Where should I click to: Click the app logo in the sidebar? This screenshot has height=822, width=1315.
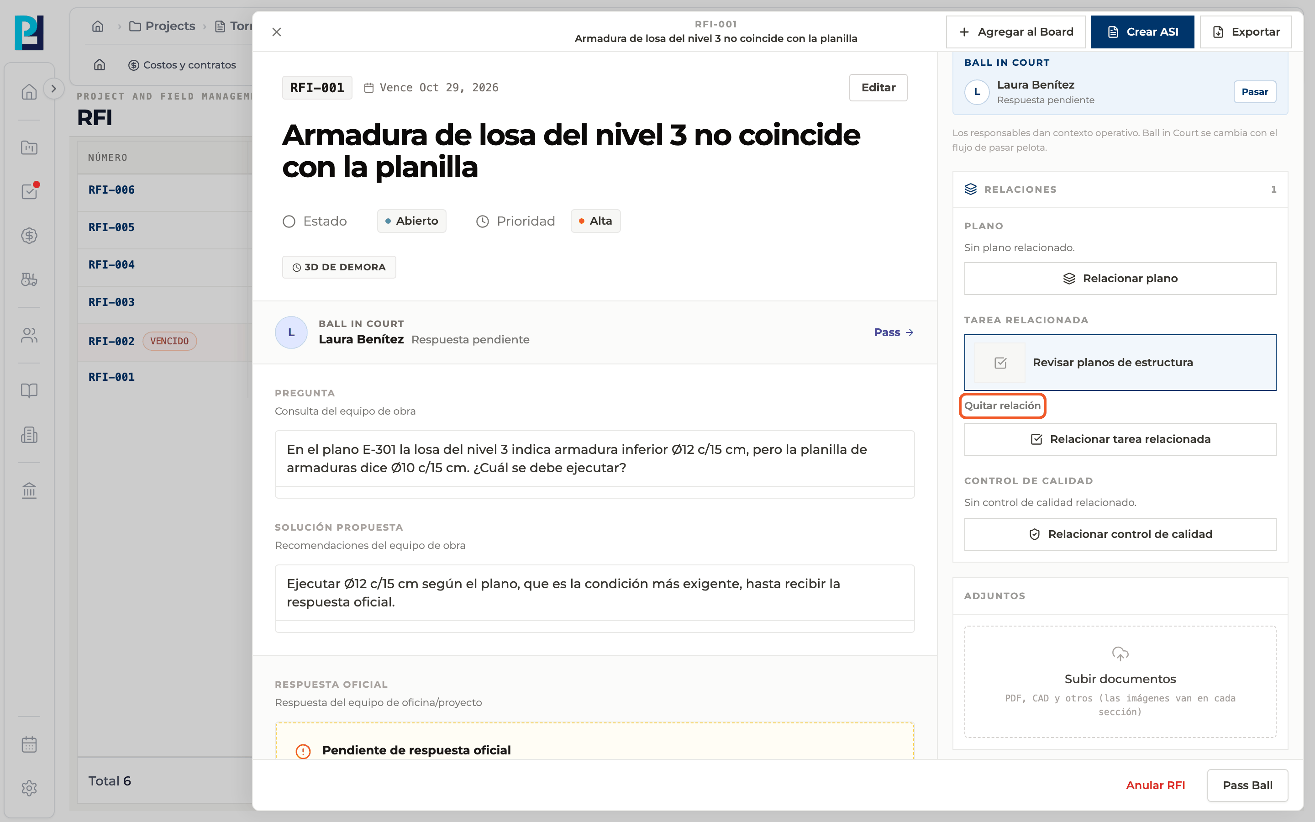click(29, 32)
